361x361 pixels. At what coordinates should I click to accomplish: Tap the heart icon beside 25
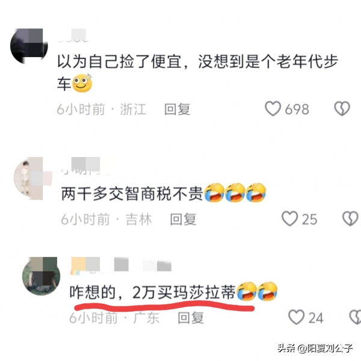(x=289, y=218)
